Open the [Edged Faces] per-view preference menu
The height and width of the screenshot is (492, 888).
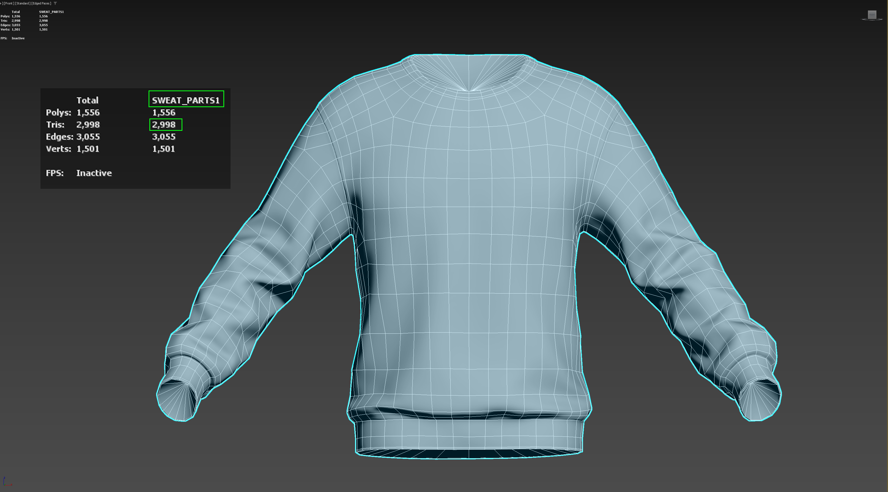pos(41,4)
